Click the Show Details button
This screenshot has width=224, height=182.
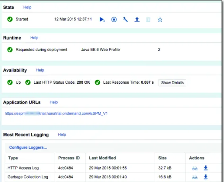pyautogui.click(x=172, y=82)
